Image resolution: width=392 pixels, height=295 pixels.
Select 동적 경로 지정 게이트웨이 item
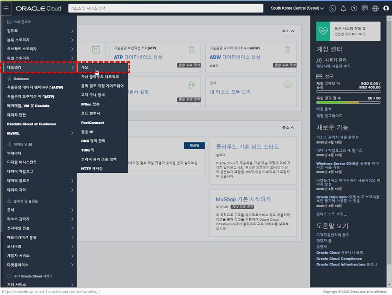pyautogui.click(x=103, y=86)
